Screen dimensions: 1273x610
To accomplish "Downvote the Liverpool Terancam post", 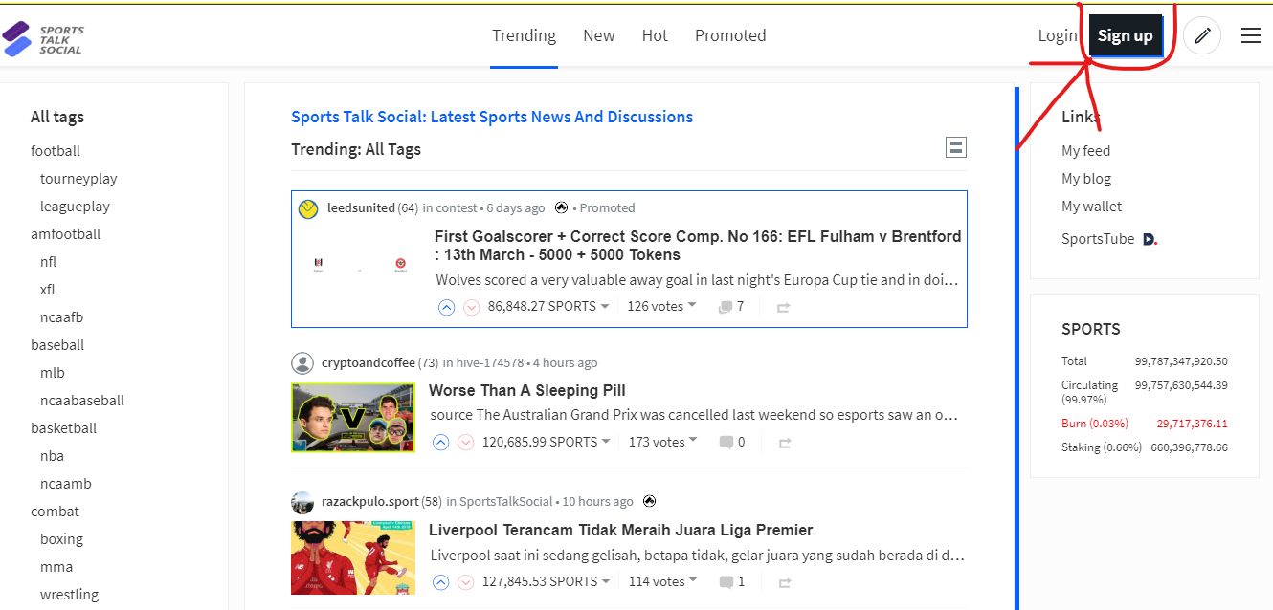I will tap(466, 582).
